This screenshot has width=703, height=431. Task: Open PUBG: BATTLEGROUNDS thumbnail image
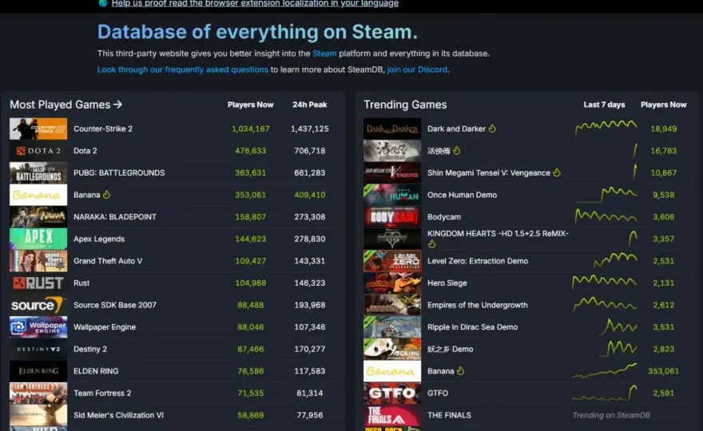[38, 172]
